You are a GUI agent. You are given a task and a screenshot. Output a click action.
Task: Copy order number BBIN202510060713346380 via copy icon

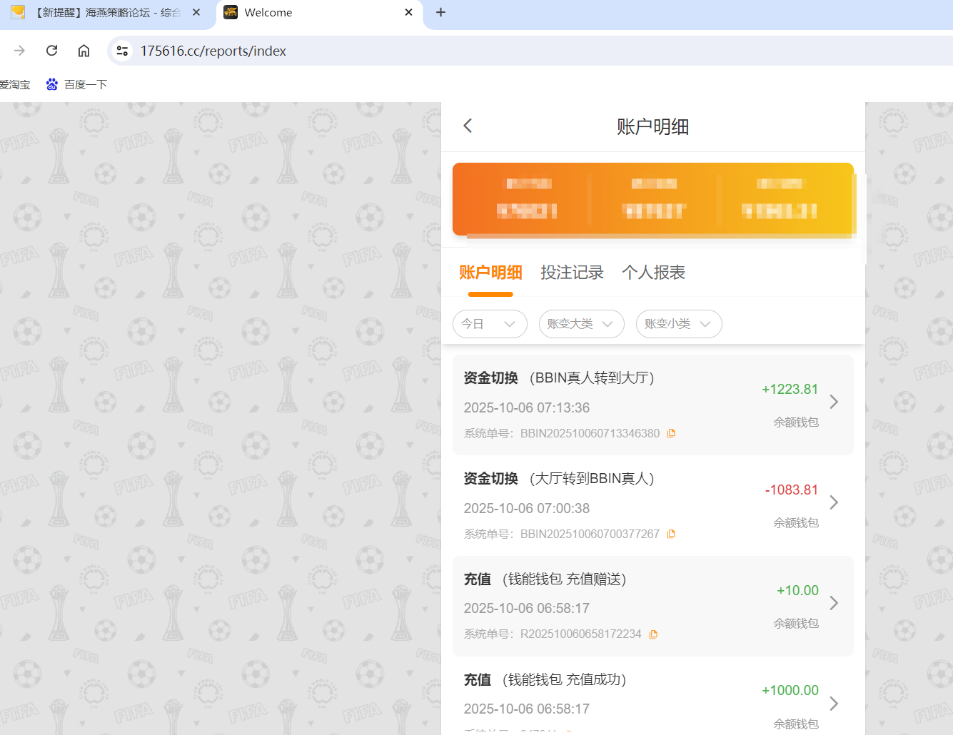(x=671, y=432)
